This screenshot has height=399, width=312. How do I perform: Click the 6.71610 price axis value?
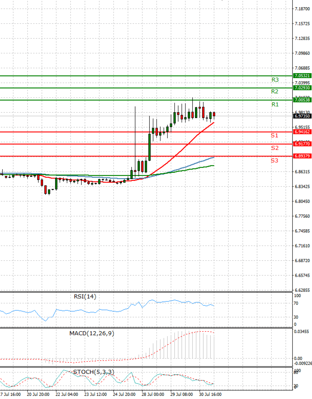pos(302,246)
